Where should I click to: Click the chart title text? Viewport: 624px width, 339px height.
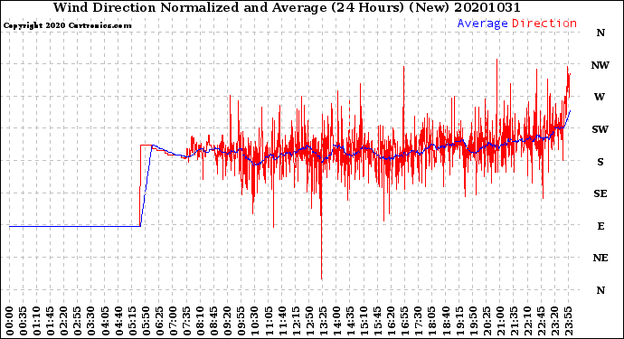click(287, 7)
